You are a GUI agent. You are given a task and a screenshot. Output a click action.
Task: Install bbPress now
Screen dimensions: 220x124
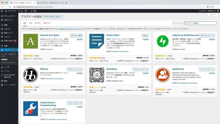(x=75, y=69)
